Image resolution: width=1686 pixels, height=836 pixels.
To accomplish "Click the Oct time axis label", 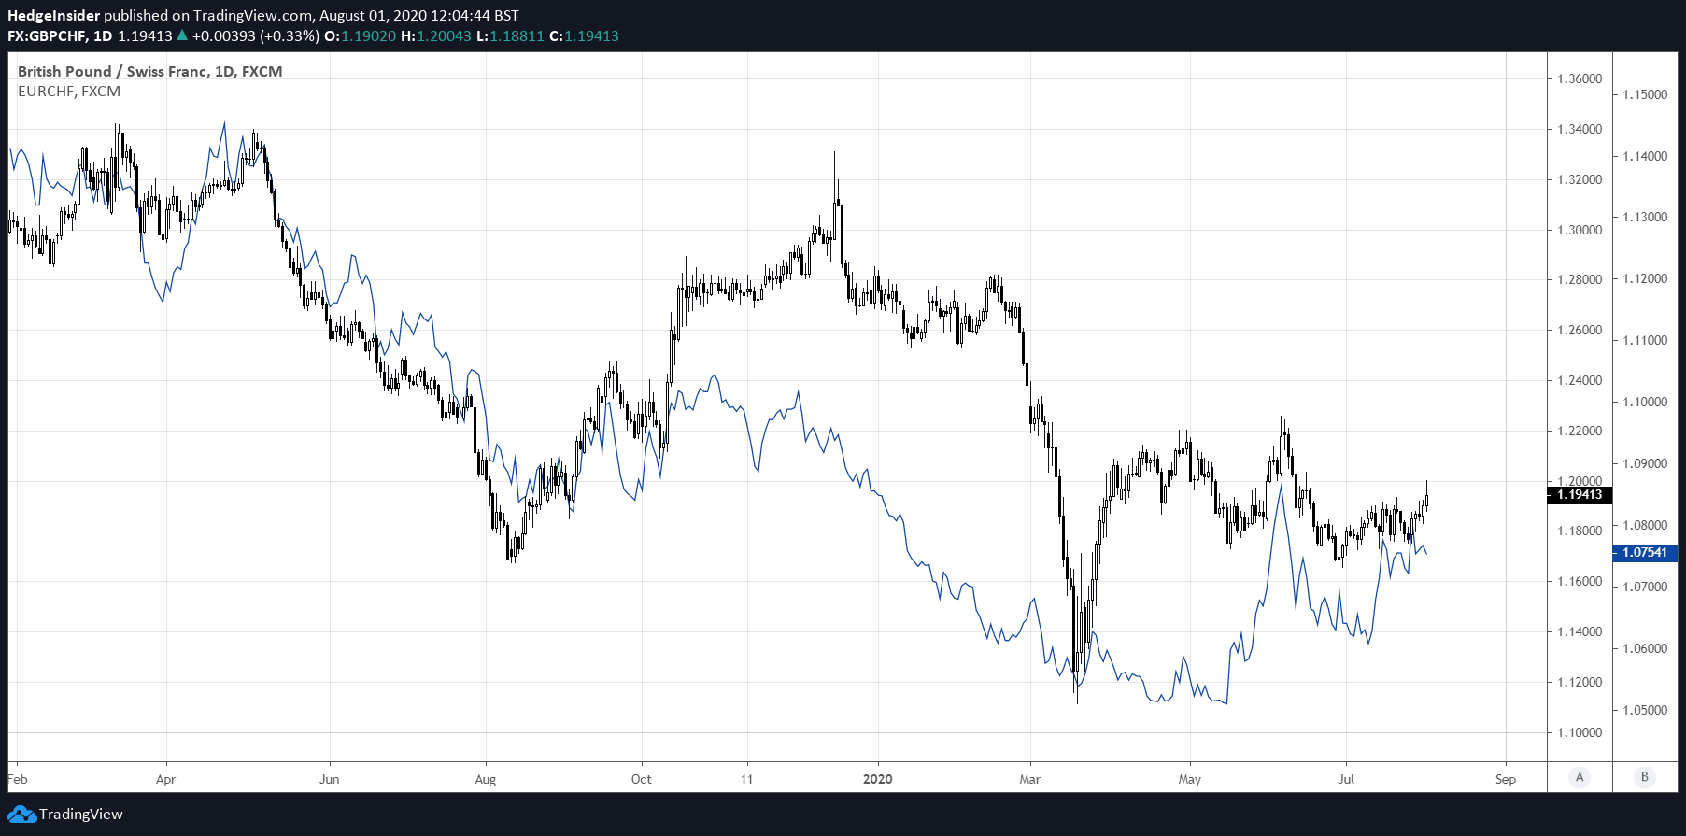I will pos(642,779).
